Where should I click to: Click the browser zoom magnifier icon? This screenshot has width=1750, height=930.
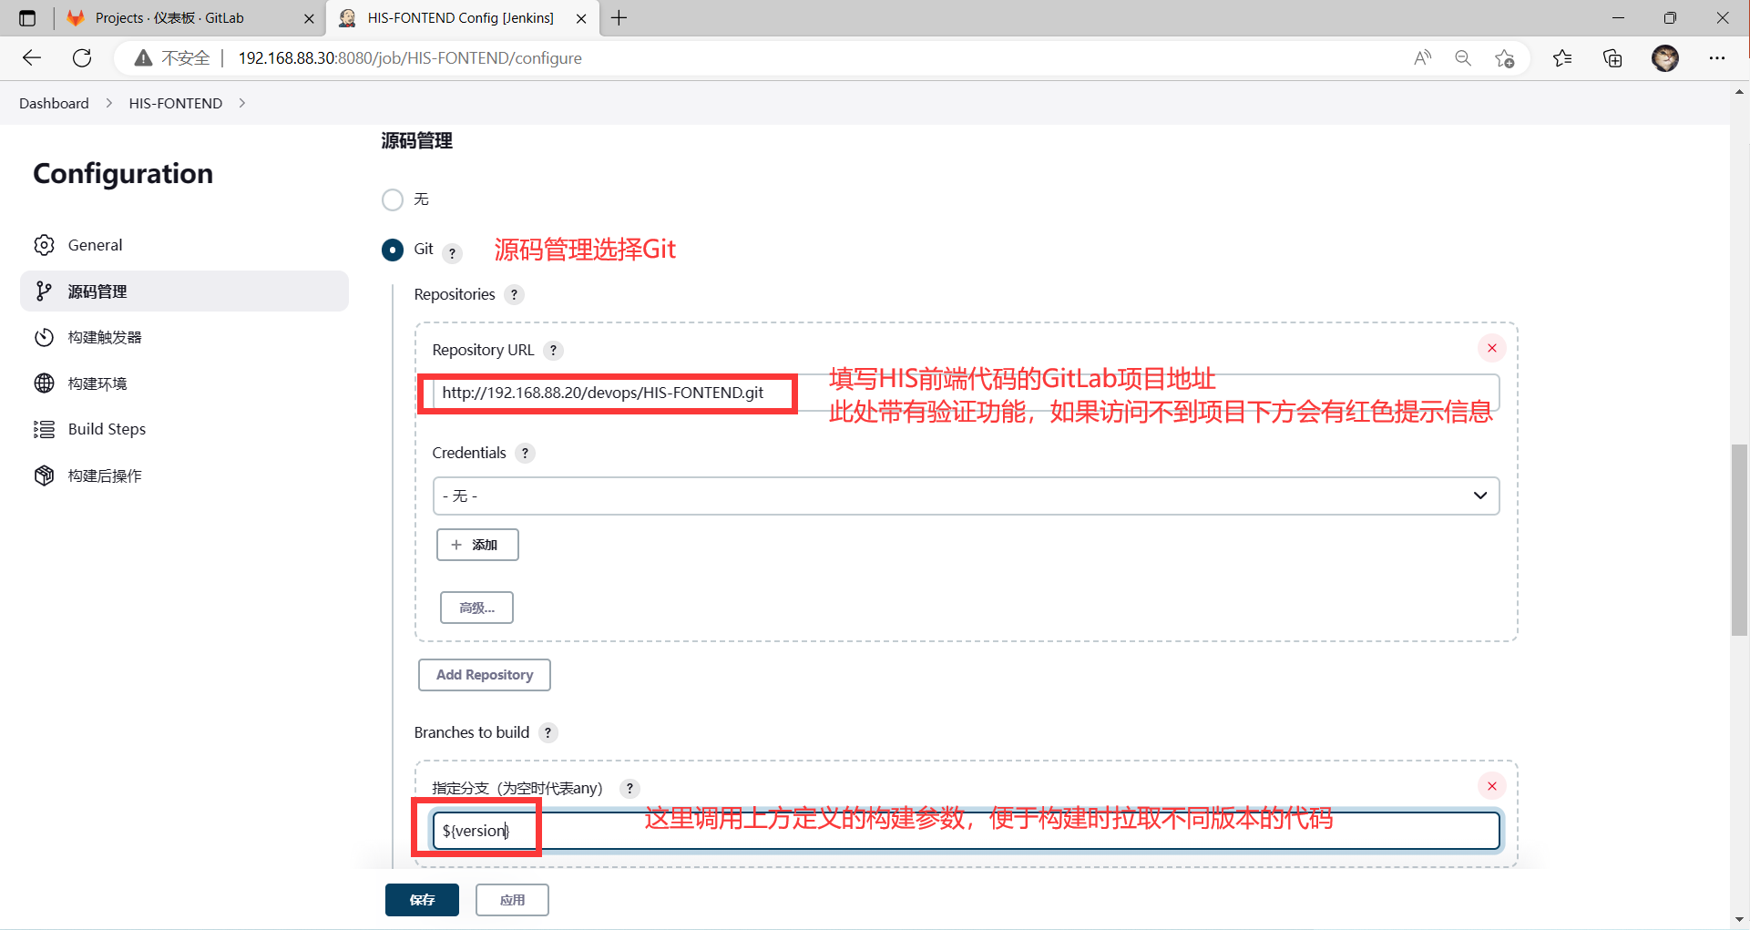[x=1463, y=58]
